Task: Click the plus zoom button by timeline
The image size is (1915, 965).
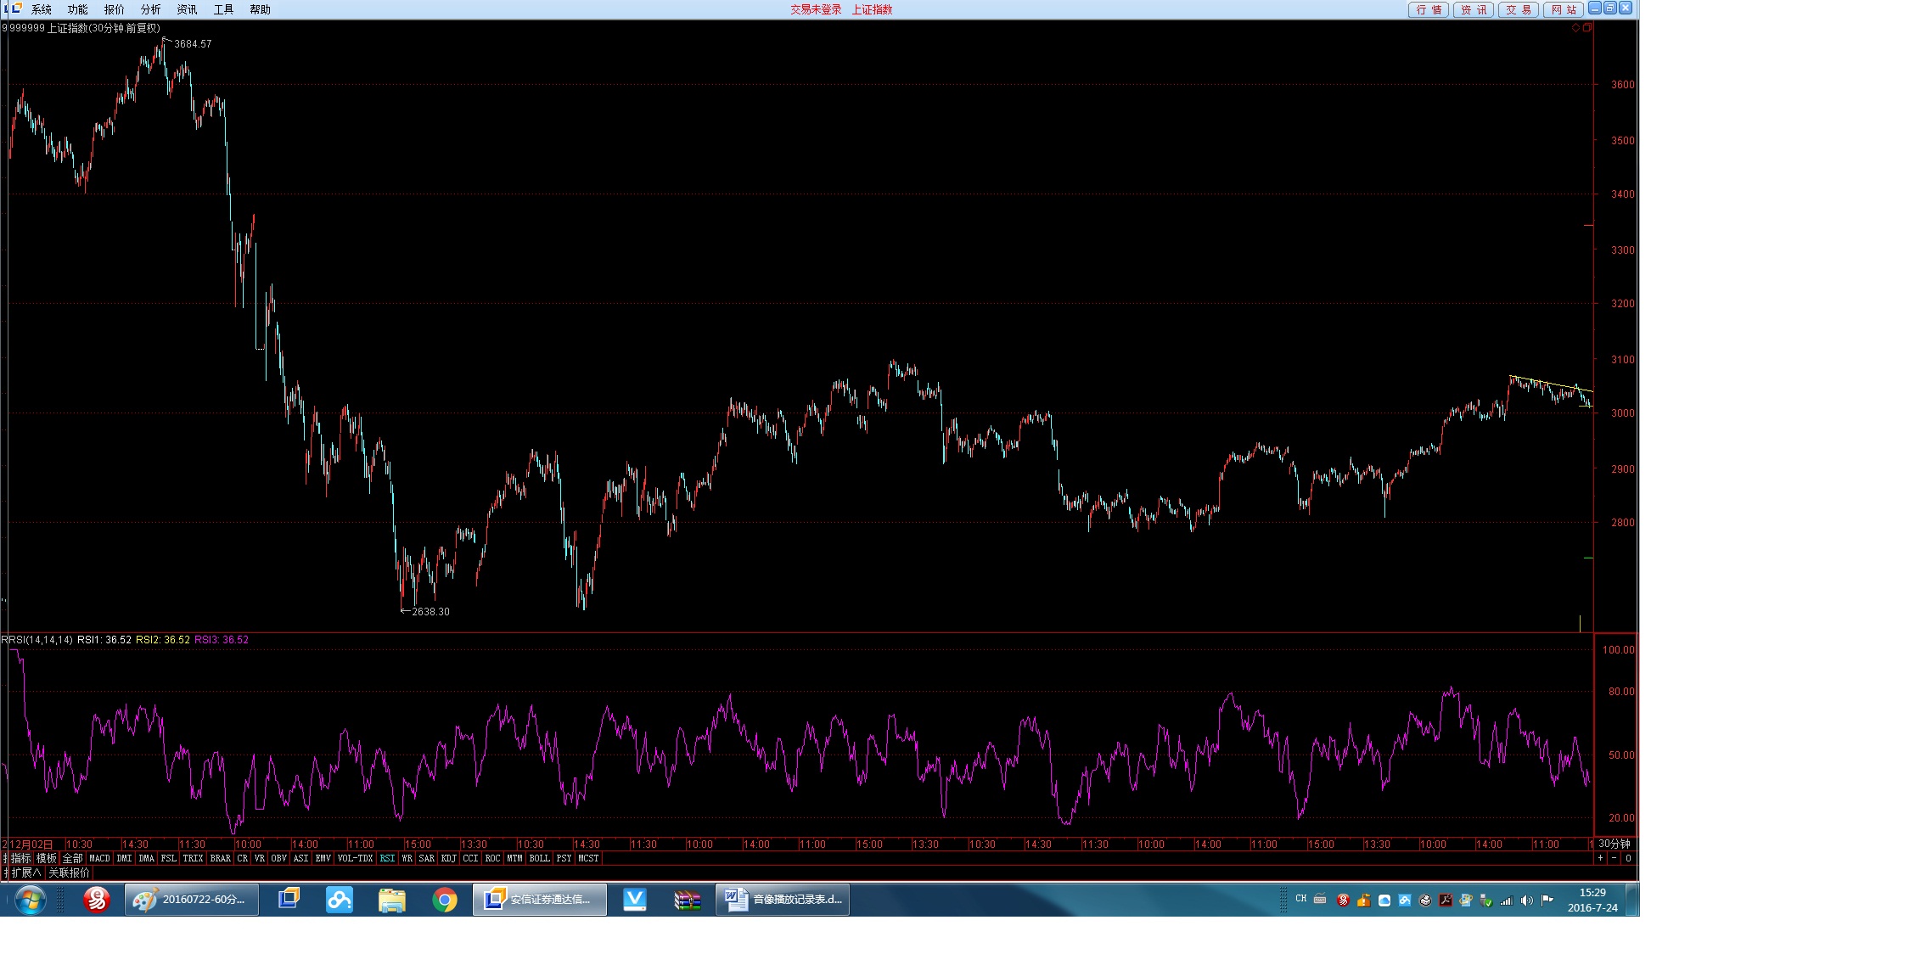Action: pos(1600,858)
